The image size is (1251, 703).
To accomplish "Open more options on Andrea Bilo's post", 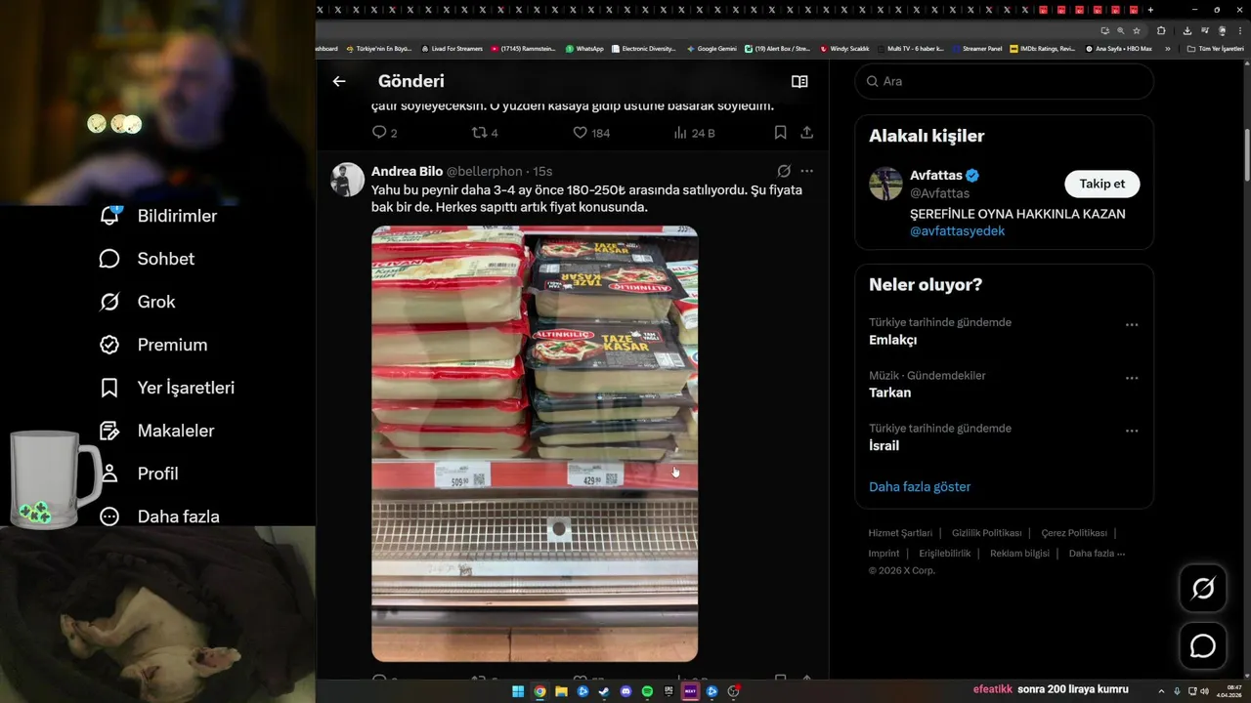I will pyautogui.click(x=807, y=171).
